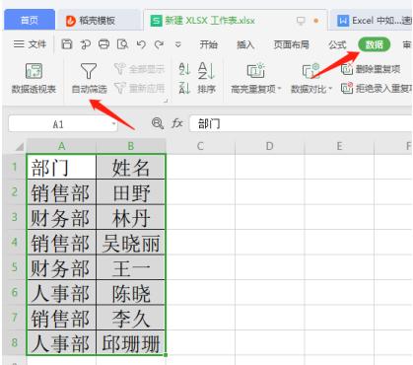This screenshot has width=413, height=365.
Task: Redo the last action
Action: 160,44
